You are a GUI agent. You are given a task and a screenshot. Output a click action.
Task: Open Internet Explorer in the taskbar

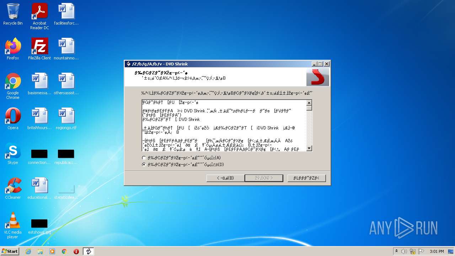coord(28,251)
